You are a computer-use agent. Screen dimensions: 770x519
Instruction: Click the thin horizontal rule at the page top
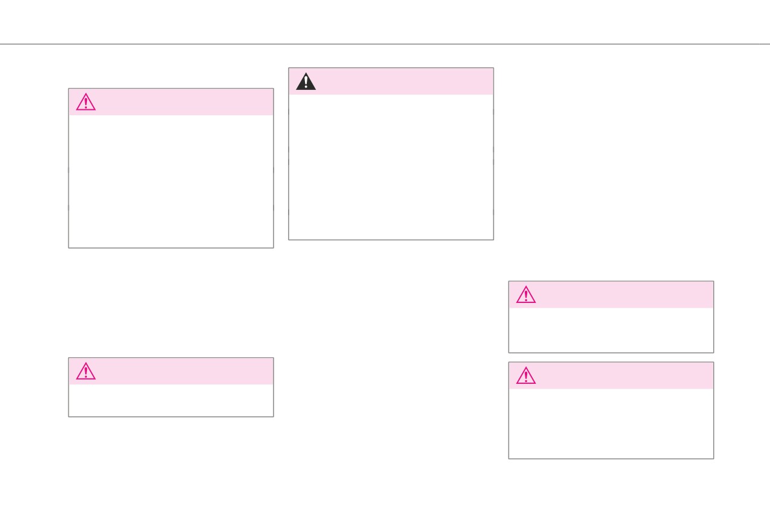click(x=385, y=44)
